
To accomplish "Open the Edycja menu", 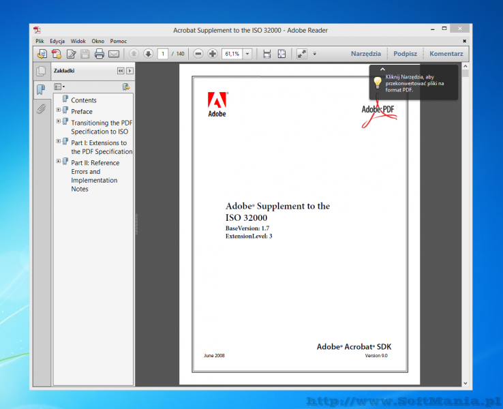I will coord(57,41).
